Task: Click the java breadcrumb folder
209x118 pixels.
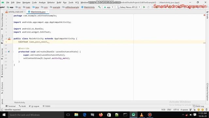Action: tap(36, 7)
